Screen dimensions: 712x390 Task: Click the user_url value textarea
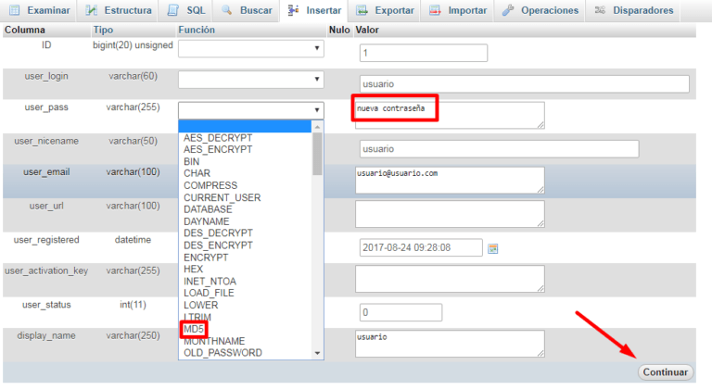[450, 214]
